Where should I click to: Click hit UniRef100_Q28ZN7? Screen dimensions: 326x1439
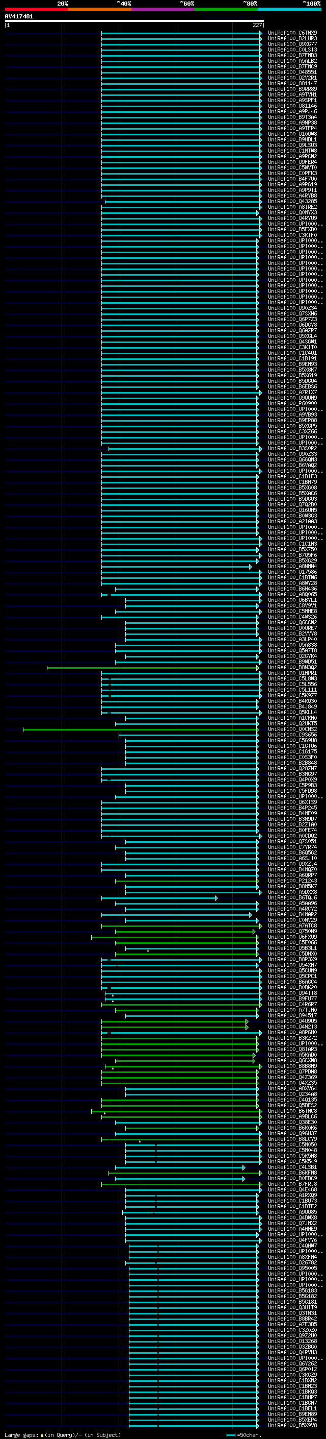coord(292,769)
